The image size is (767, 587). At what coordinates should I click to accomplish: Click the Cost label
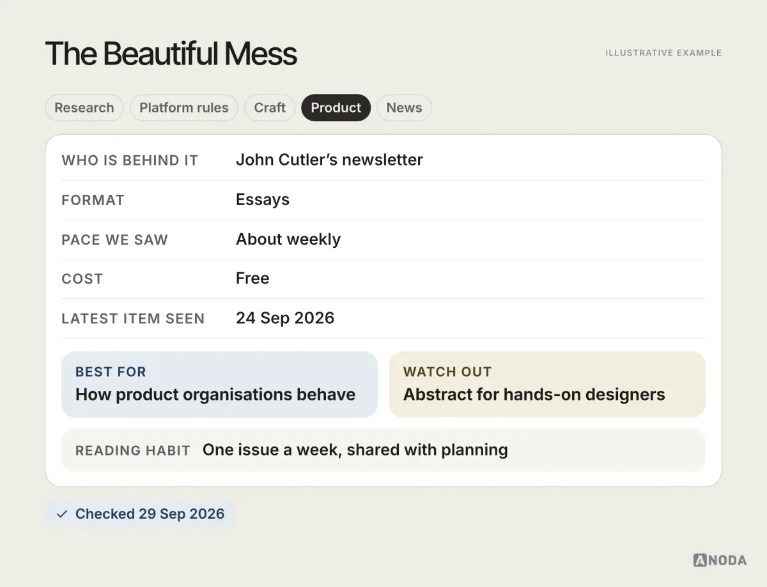click(82, 279)
